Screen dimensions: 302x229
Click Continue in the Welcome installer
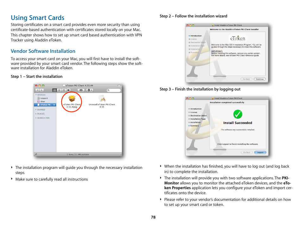click(260, 79)
